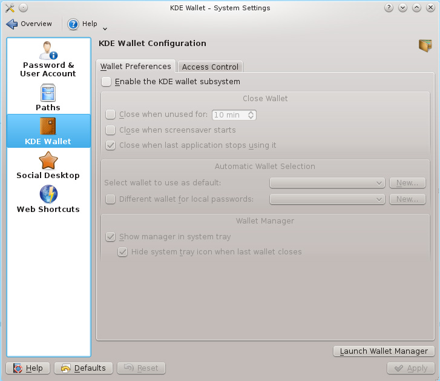Launch Wallet Manager
Image resolution: width=440 pixels, height=381 pixels.
384,351
